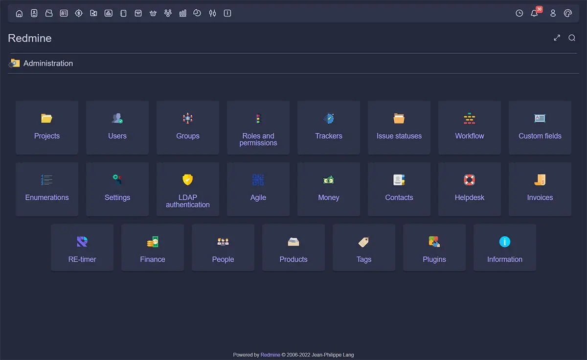The image size is (587, 360).
Task: Open the Finance tile
Action: pyautogui.click(x=153, y=247)
